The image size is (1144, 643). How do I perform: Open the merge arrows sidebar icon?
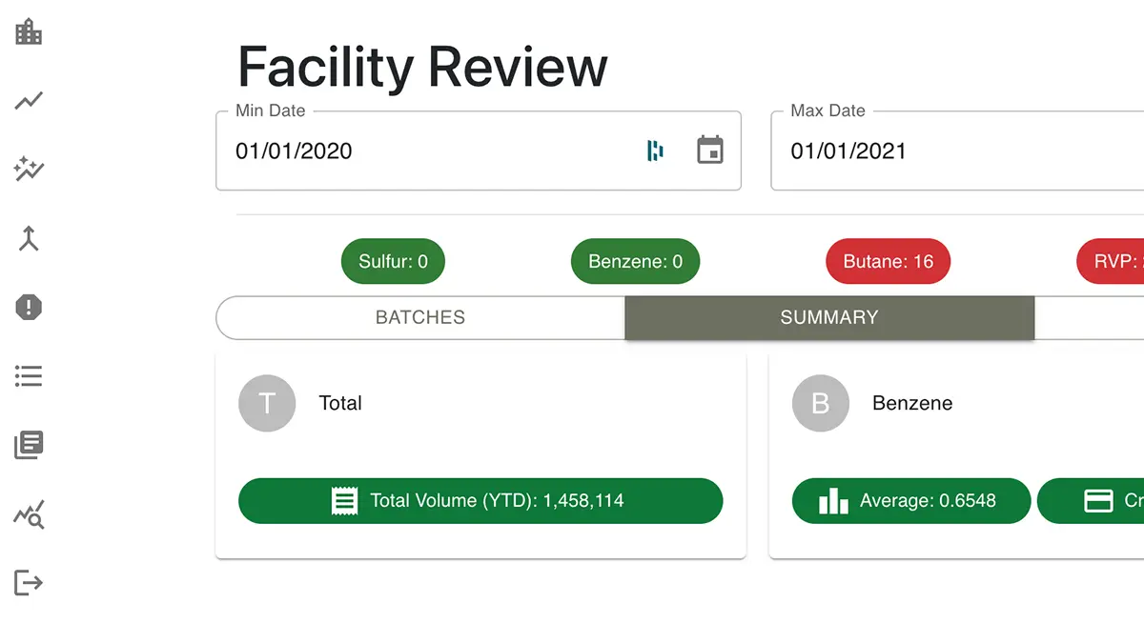tap(29, 238)
